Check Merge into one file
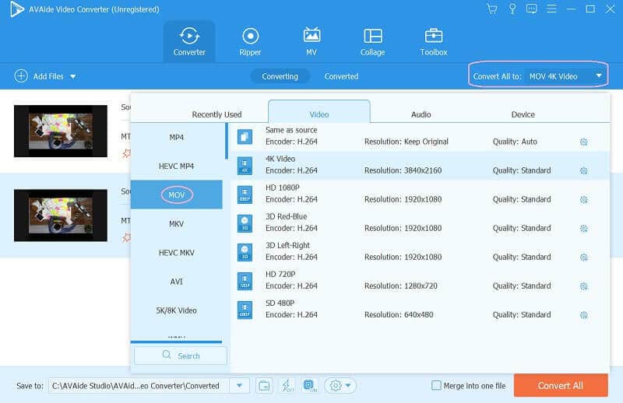 click(x=436, y=386)
